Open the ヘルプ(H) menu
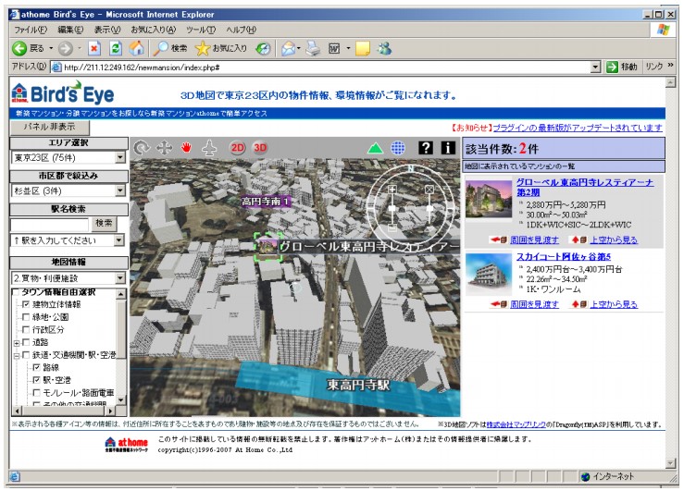Viewport: 684px width, 491px height. [241, 30]
